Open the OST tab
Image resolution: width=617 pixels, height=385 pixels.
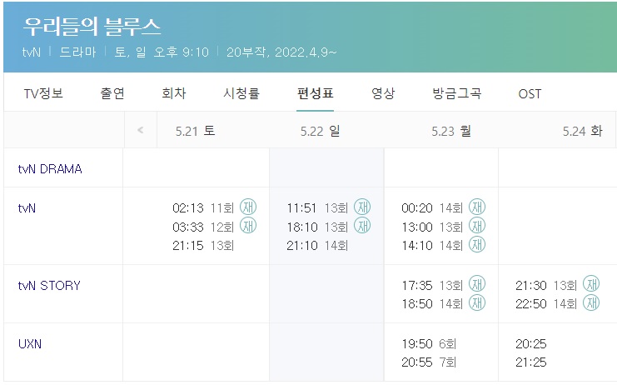pyautogui.click(x=530, y=93)
